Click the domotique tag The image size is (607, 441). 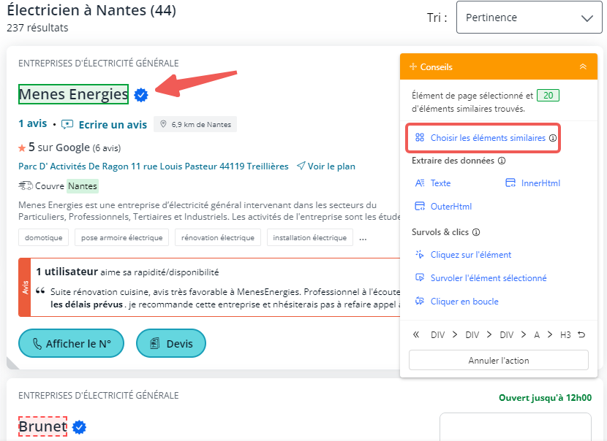[44, 237]
